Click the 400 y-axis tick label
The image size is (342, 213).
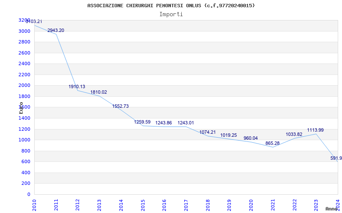pos(26,173)
